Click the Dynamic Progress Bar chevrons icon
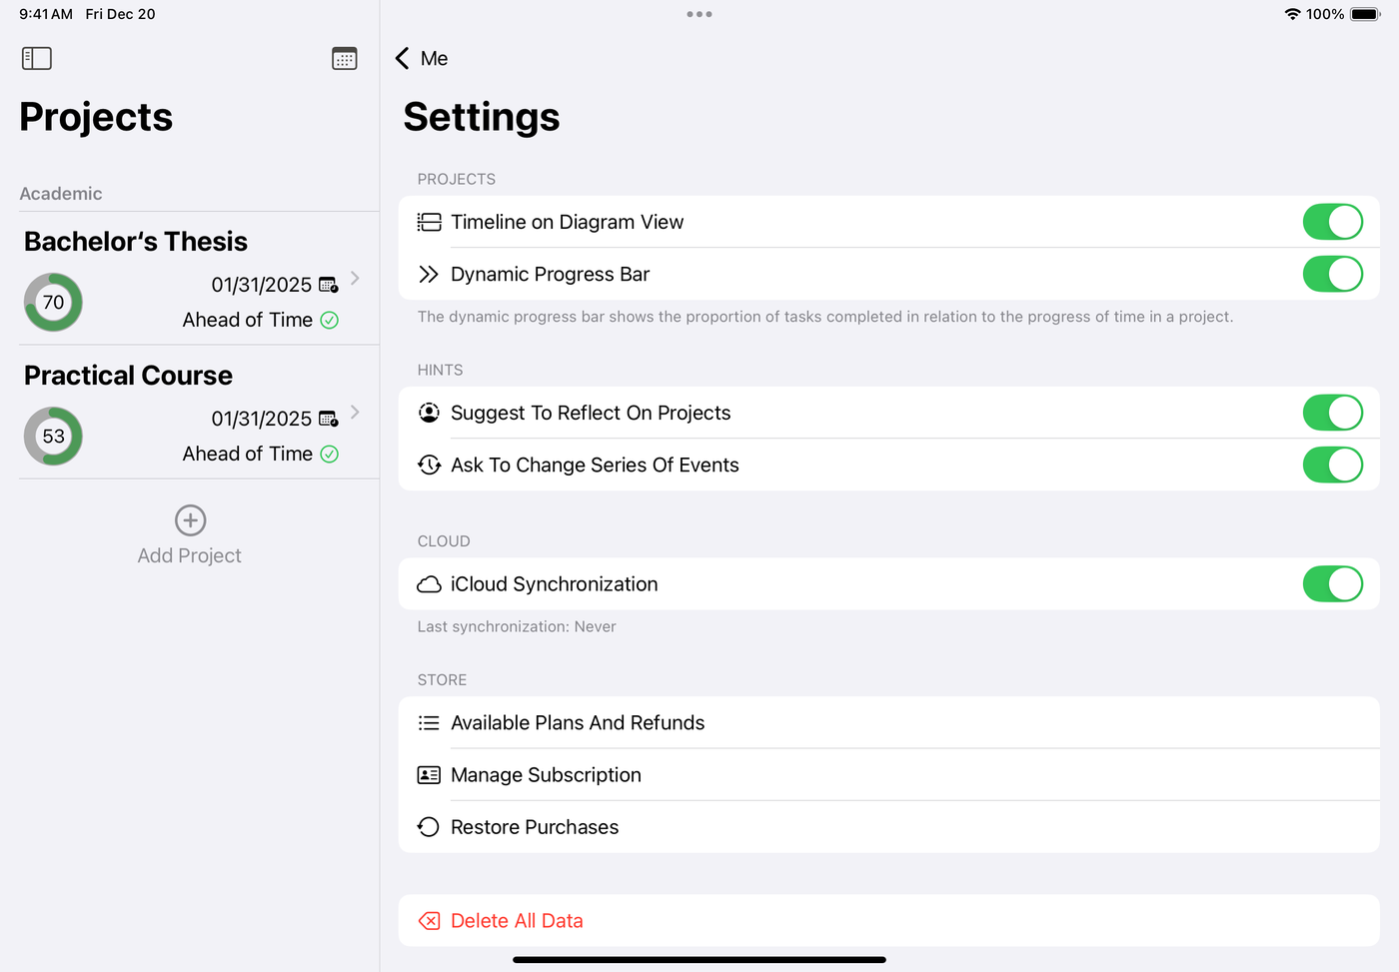The height and width of the screenshot is (972, 1399). point(429,274)
